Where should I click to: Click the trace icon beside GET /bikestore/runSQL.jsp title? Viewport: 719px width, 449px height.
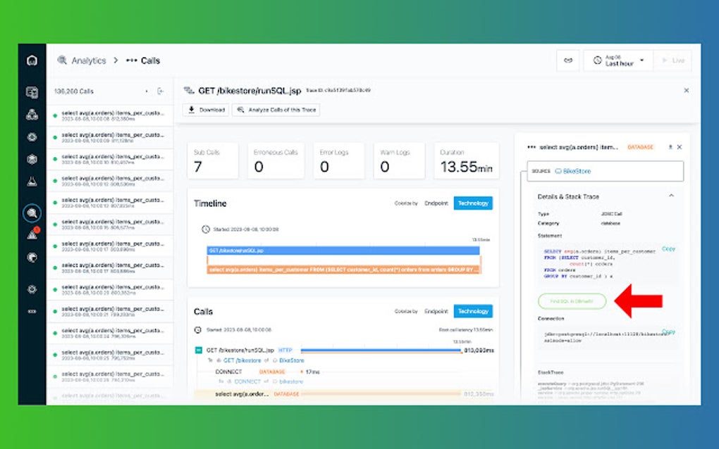pos(189,91)
